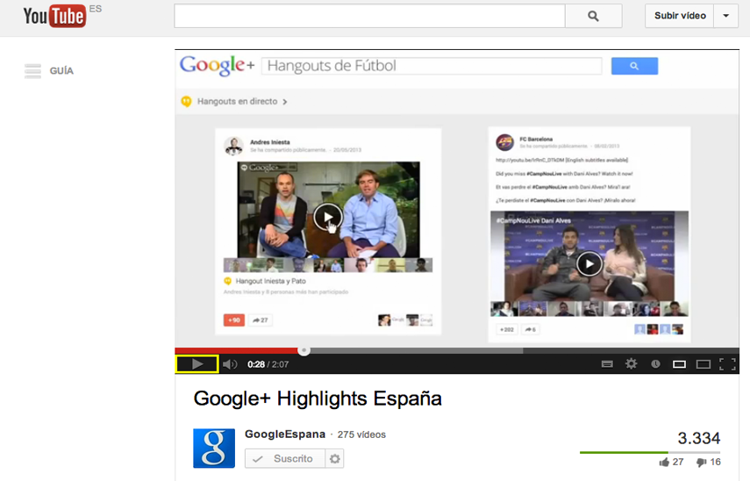Click the thumbs up like icon
750x481 pixels.
point(664,463)
